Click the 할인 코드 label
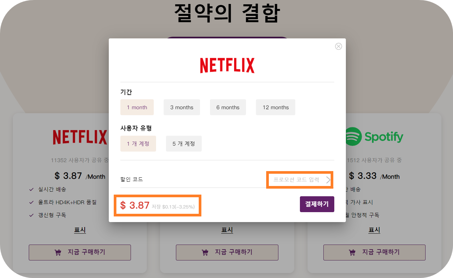 132,179
